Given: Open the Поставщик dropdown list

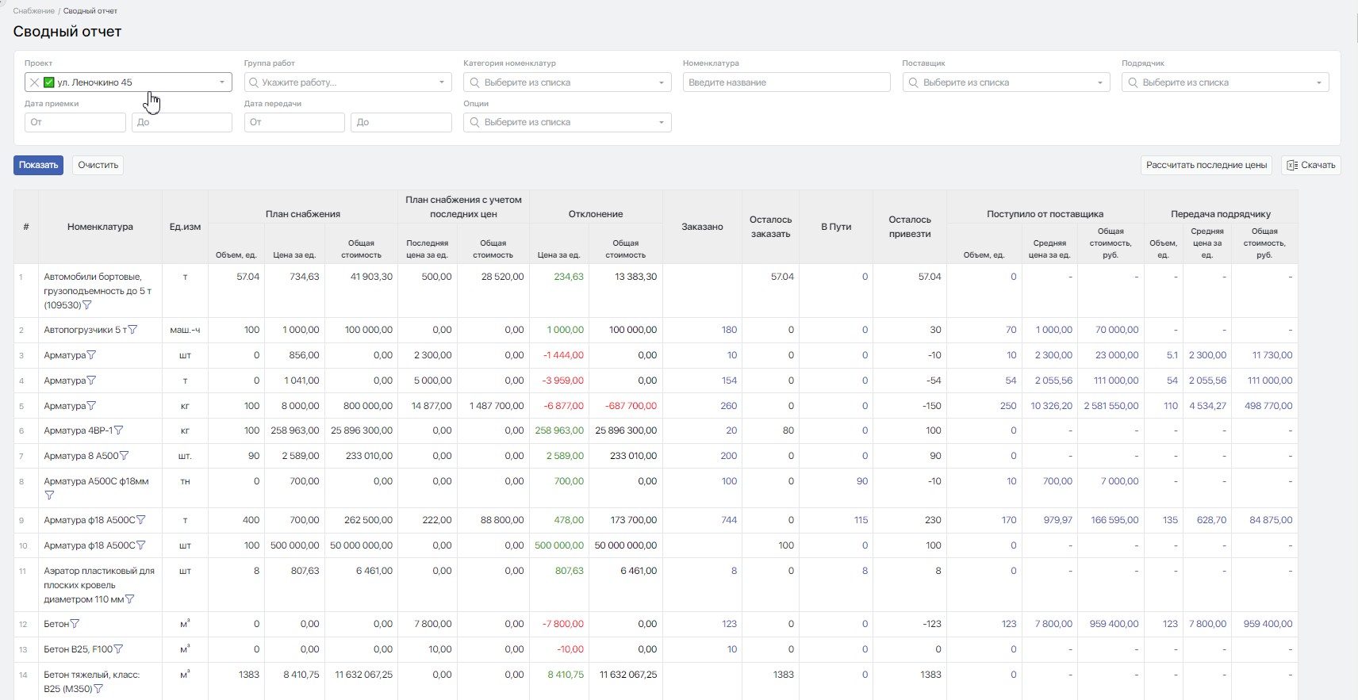Looking at the screenshot, I should [x=1006, y=82].
